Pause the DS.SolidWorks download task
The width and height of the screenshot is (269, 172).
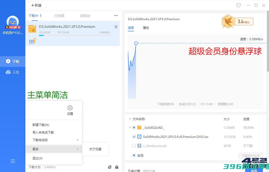(x=116, y=27)
